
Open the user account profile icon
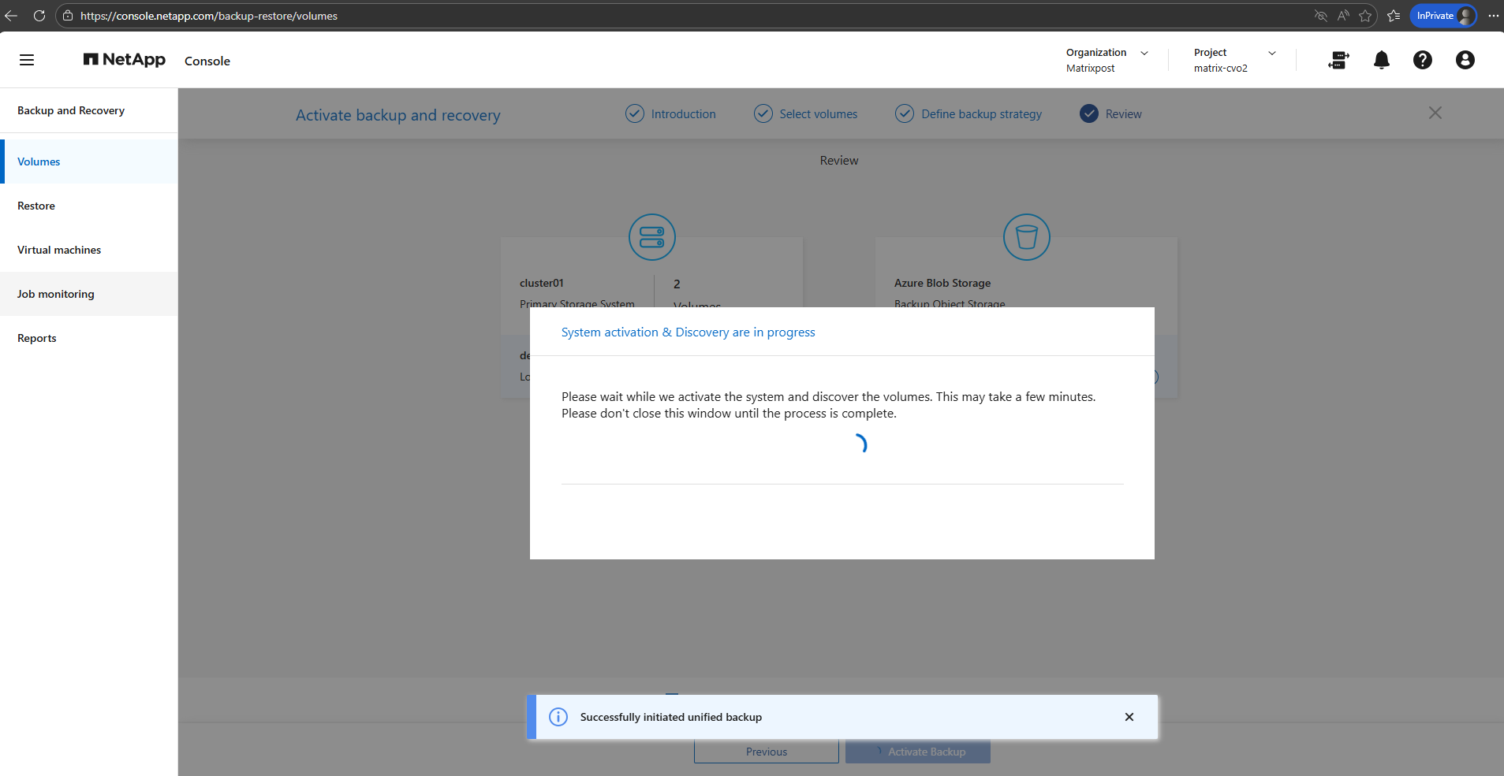[1465, 60]
